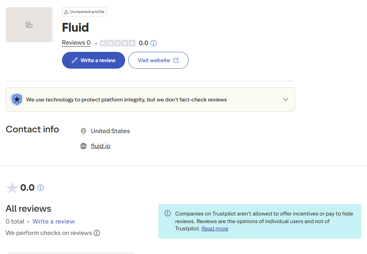Click the info icon in the incentives notice box
367x254 pixels.
coord(168,213)
